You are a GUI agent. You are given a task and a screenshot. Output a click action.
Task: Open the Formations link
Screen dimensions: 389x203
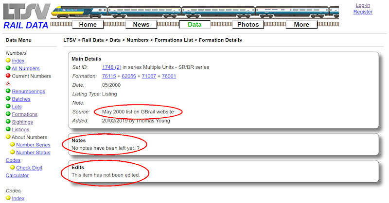tap(25, 114)
